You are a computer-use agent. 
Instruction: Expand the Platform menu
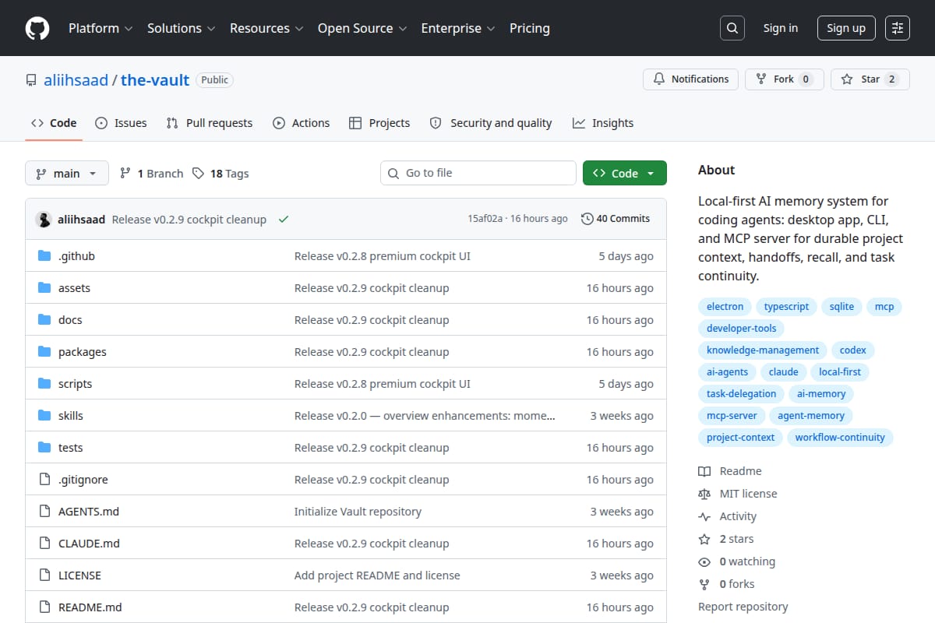(x=100, y=28)
